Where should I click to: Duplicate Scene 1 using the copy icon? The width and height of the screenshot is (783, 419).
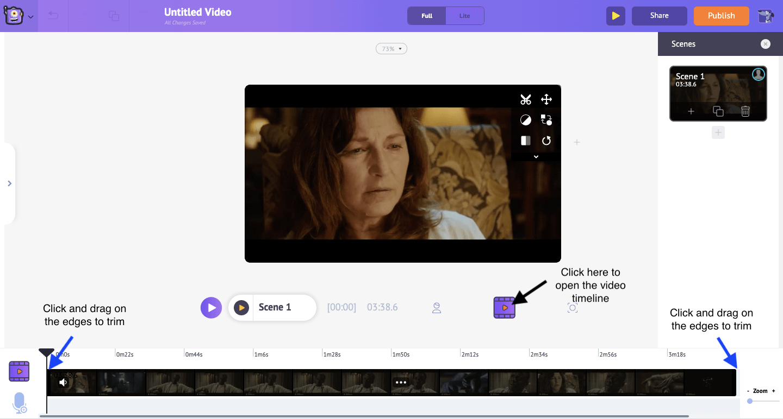click(x=718, y=111)
